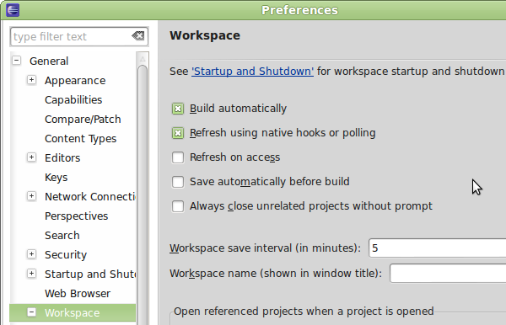506x325 pixels.
Task: Disable Refresh using native hooks or polling
Action: click(178, 133)
